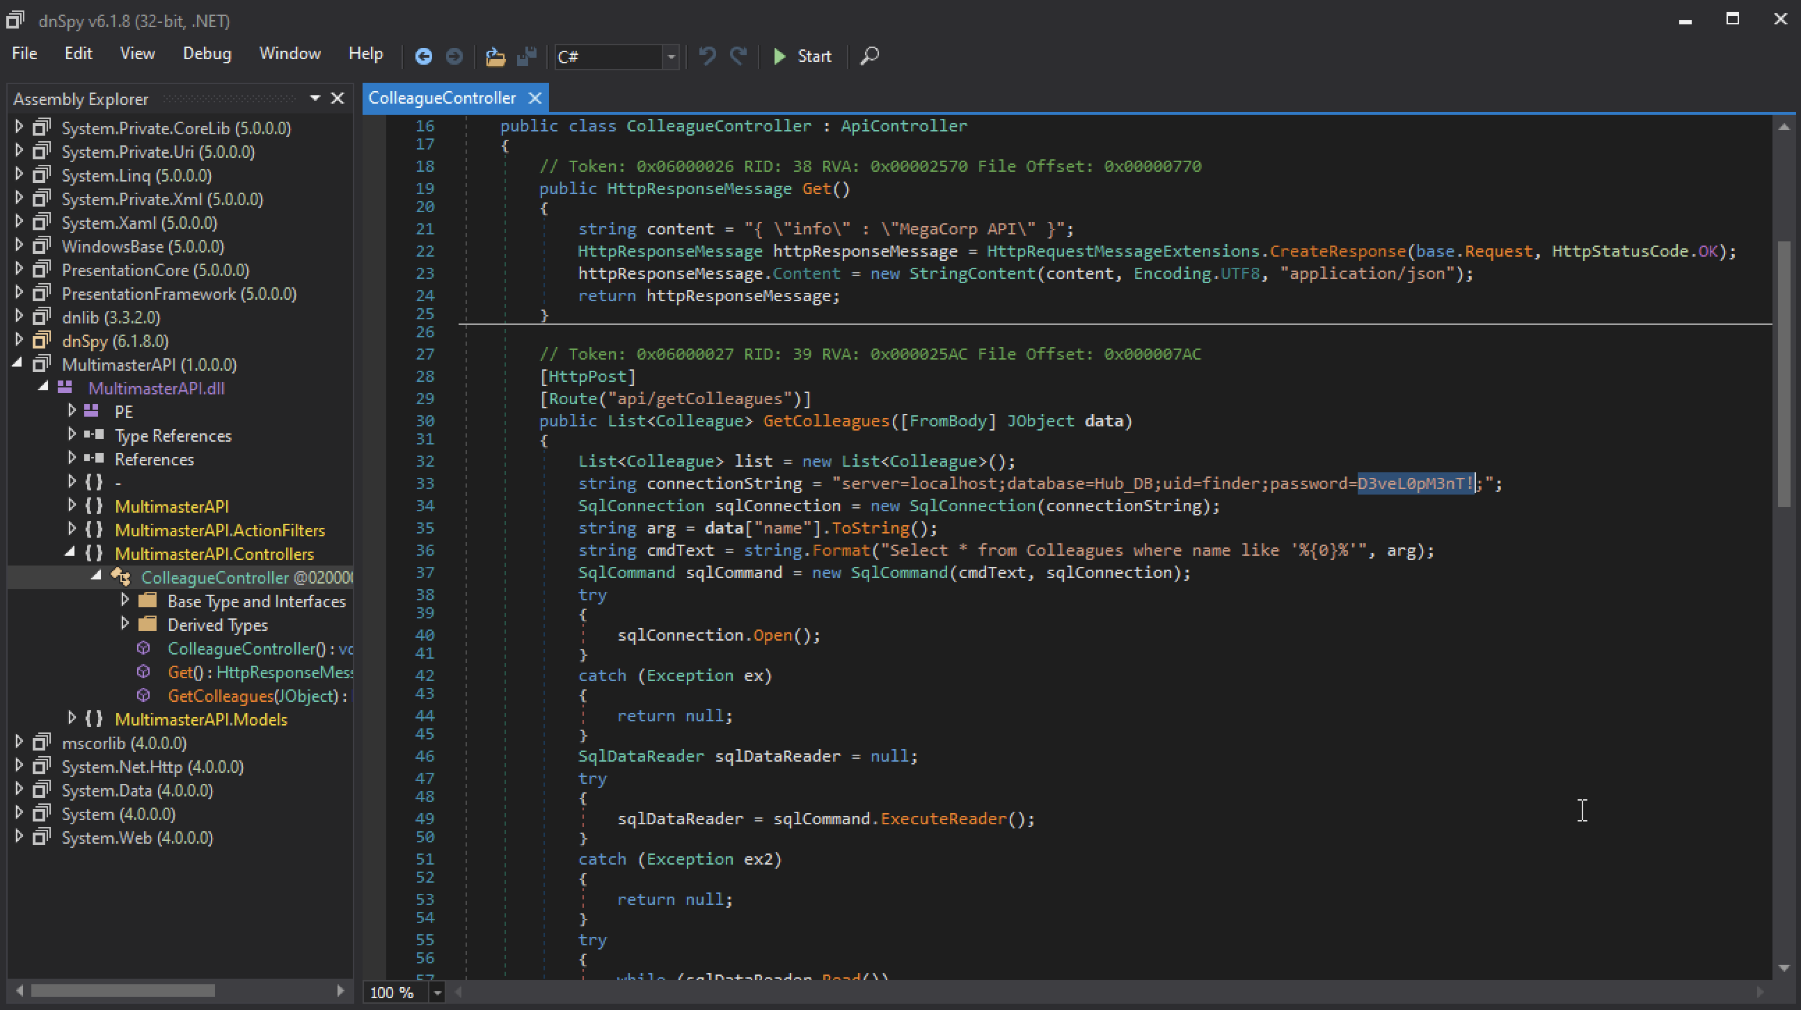The height and width of the screenshot is (1010, 1801).
Task: Click the Save All toolbar icon
Action: (x=526, y=56)
